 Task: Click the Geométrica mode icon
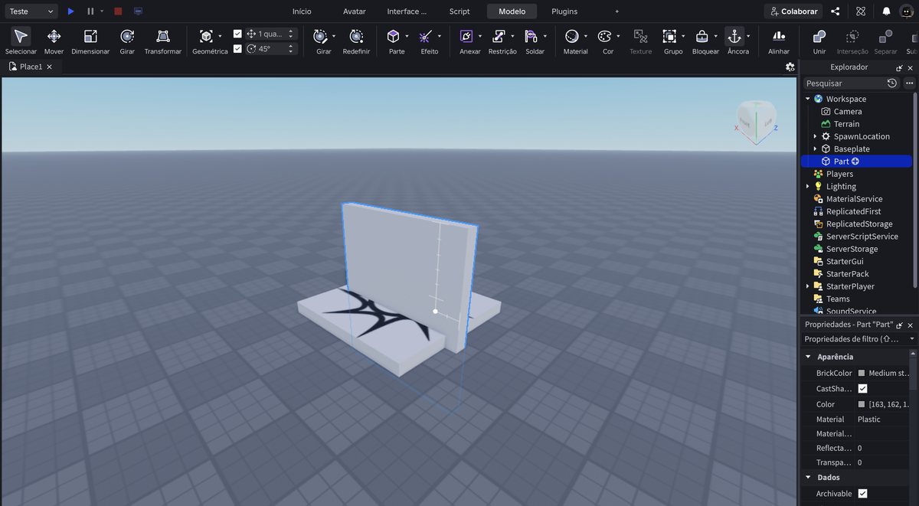pos(206,36)
